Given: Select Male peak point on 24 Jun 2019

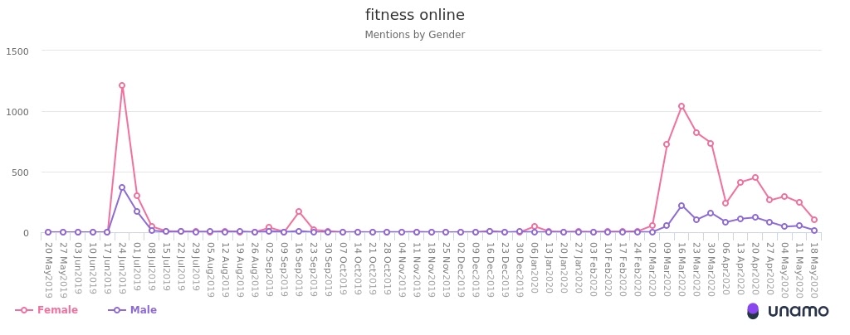Looking at the screenshot, I should [122, 187].
